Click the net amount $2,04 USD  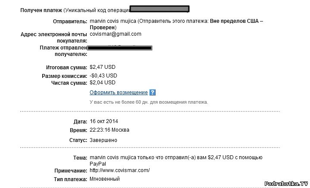[x=103, y=82]
